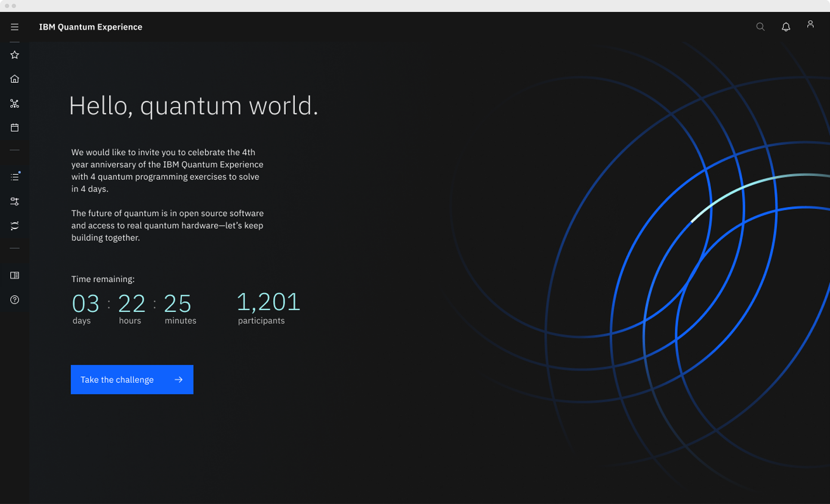Click the '1,201' participants count
Image resolution: width=830 pixels, height=504 pixels.
(268, 302)
